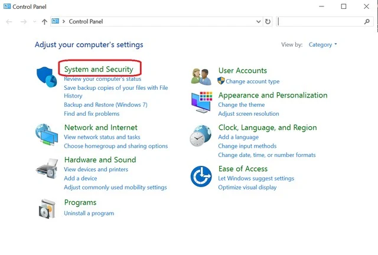The height and width of the screenshot is (255, 378).
Task: Open Choose homegroup and sharing options
Action: (116, 146)
